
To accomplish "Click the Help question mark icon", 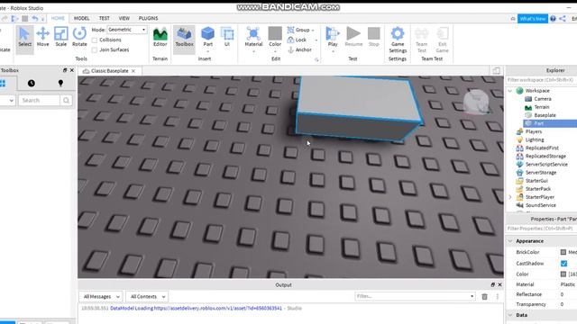I will tap(553, 18).
